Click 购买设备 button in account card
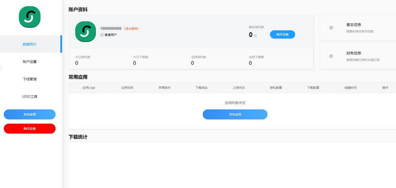The width and height of the screenshot is (396, 188). (x=282, y=34)
